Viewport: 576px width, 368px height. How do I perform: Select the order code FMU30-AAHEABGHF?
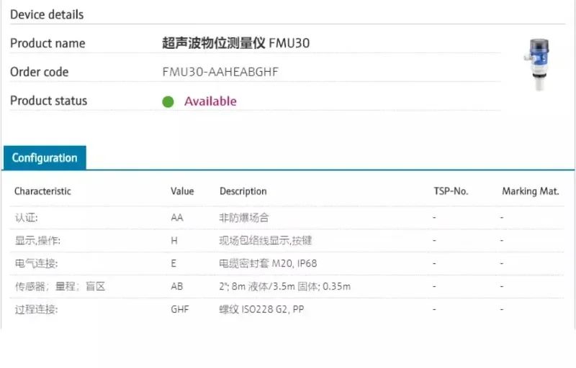[x=220, y=72]
